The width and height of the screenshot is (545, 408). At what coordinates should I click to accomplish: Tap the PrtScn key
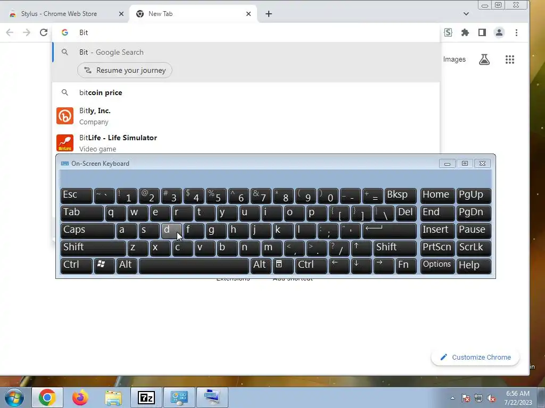click(x=437, y=249)
